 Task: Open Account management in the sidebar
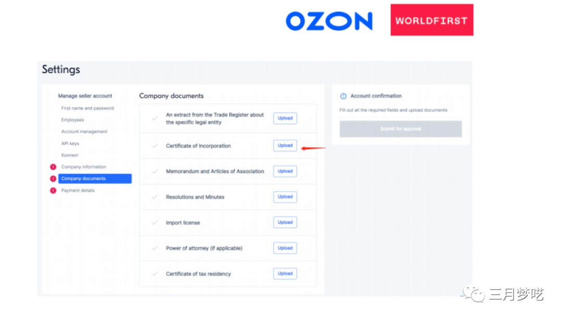pyautogui.click(x=84, y=132)
